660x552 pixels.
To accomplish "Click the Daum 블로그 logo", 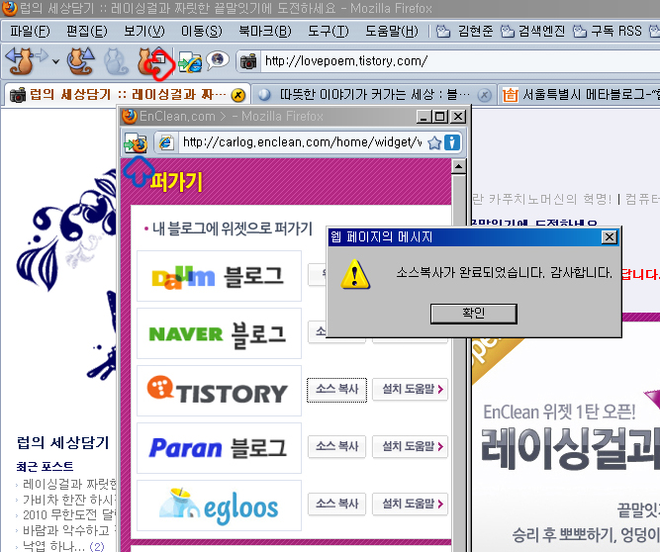I will (x=219, y=276).
